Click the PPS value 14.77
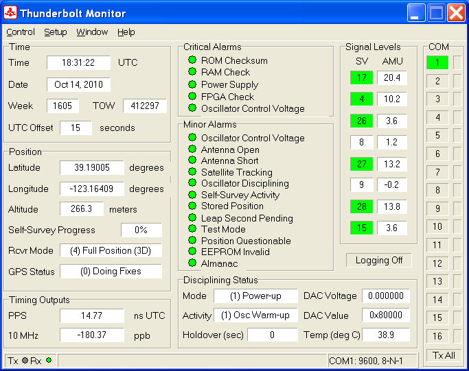The image size is (469, 371). pos(92,315)
